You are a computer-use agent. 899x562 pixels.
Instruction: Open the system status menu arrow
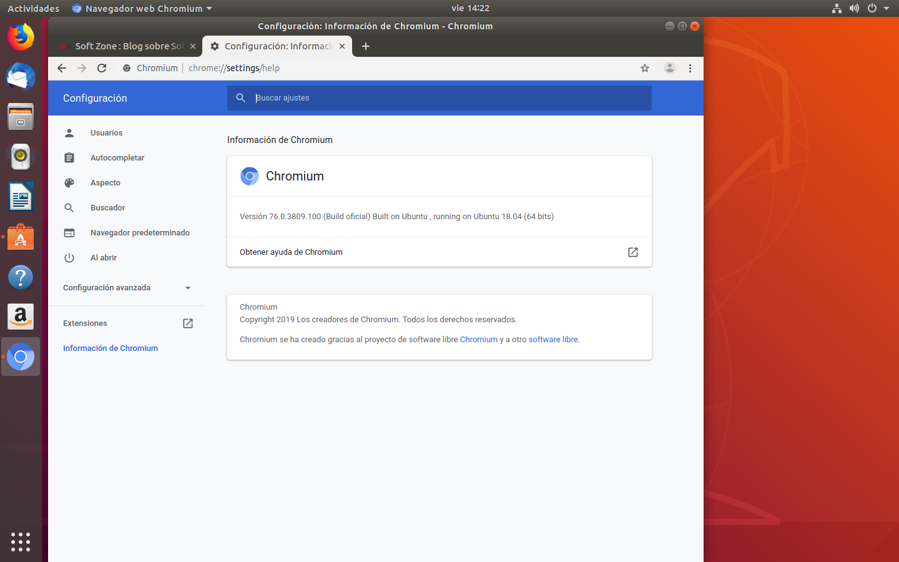[x=887, y=9]
